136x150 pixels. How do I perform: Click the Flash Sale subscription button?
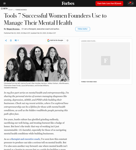tap(109, 4)
